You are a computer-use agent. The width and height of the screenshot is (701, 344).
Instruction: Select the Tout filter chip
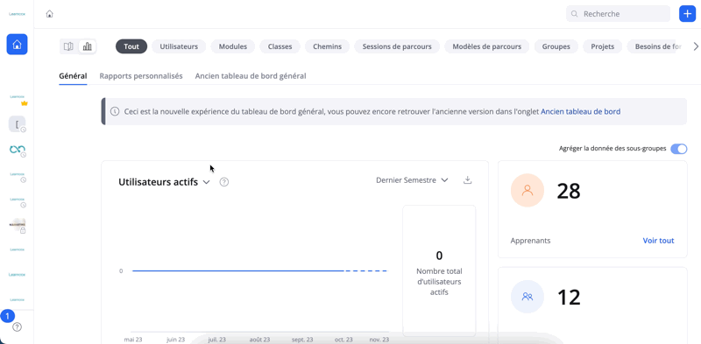[131, 46]
